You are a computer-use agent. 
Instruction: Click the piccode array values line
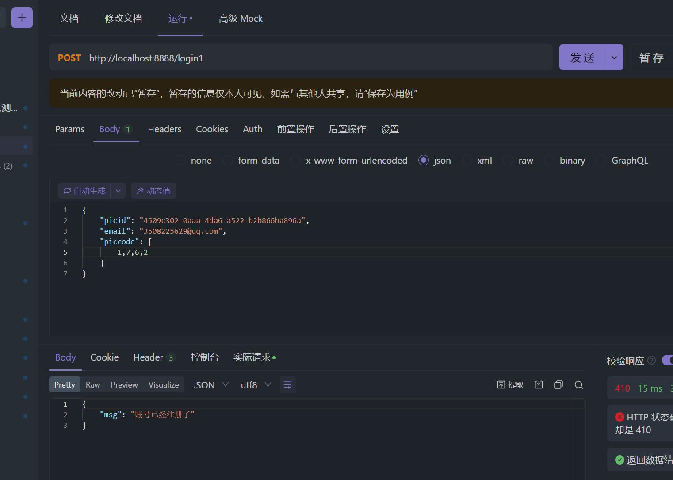132,252
